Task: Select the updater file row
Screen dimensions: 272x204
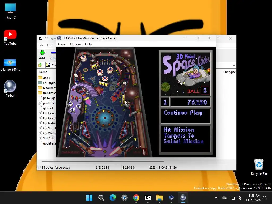Action: [47, 143]
